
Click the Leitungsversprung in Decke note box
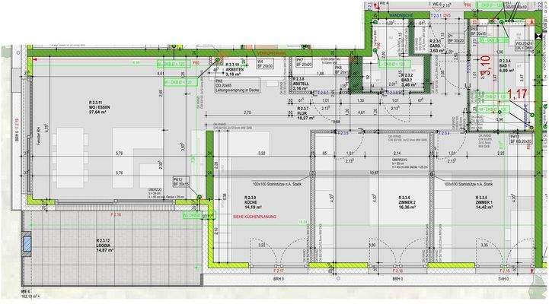pos(238,86)
